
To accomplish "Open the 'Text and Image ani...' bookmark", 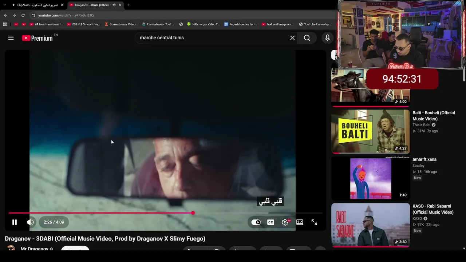I will coord(278,24).
